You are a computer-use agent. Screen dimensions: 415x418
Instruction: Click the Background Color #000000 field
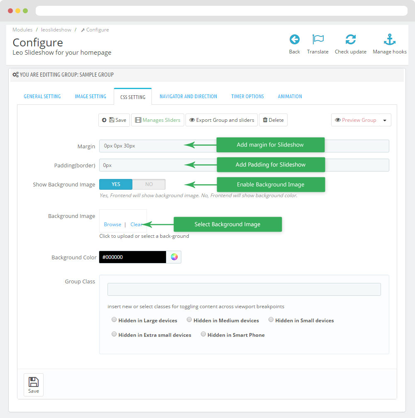pos(132,257)
